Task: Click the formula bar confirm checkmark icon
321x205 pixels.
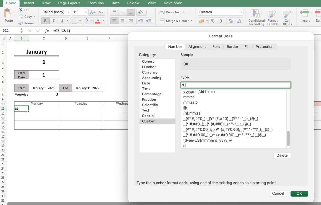Action: pyautogui.click(x=38, y=30)
